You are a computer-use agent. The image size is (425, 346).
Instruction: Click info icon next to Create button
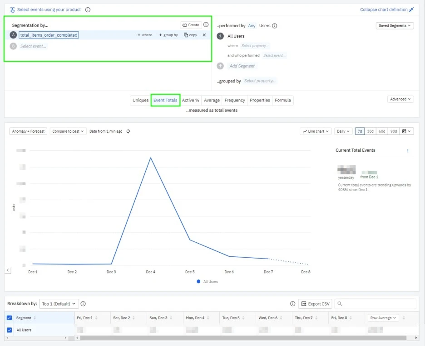point(206,24)
